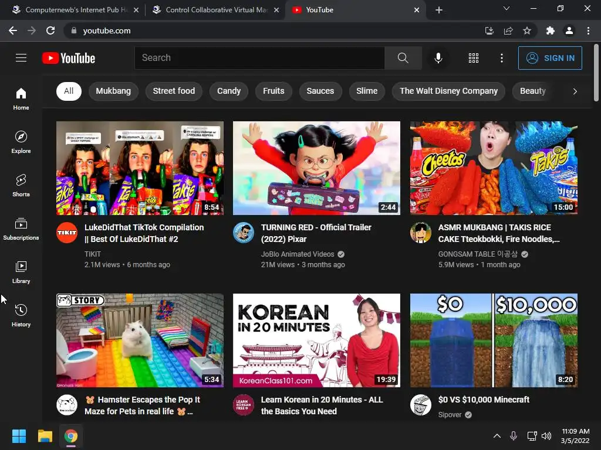The width and height of the screenshot is (601, 450).
Task: Bookmark this page with the star icon
Action: [x=527, y=30]
